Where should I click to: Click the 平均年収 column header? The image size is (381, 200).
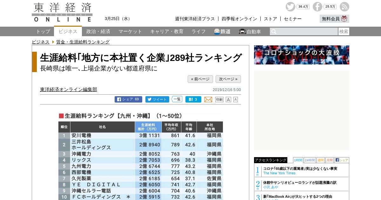point(171,127)
